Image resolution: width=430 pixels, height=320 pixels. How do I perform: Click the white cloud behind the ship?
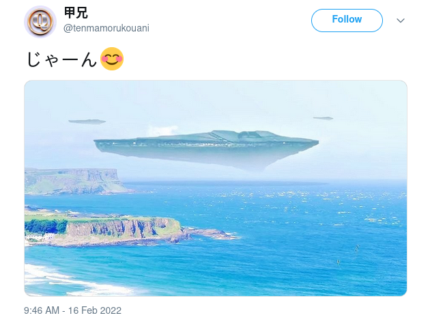(x=163, y=130)
